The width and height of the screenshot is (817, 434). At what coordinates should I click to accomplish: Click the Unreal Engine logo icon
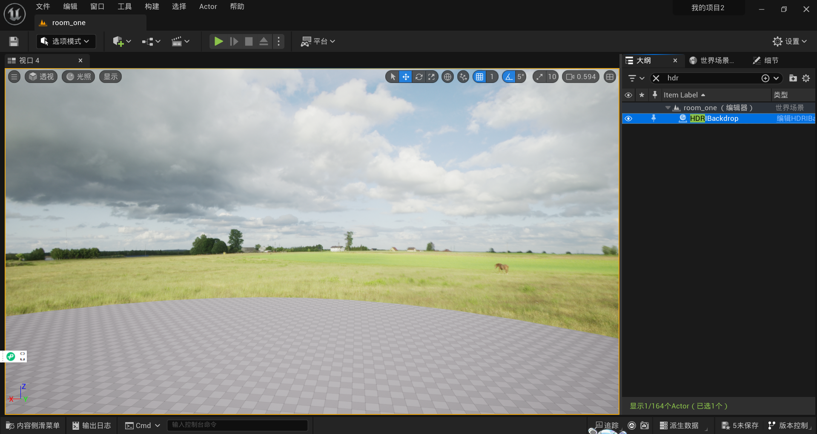[x=15, y=14]
